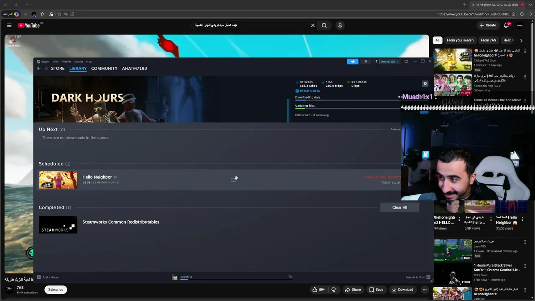Click the YouTube search magnifier button
Viewport: 535px width, 301px height.
(324, 26)
